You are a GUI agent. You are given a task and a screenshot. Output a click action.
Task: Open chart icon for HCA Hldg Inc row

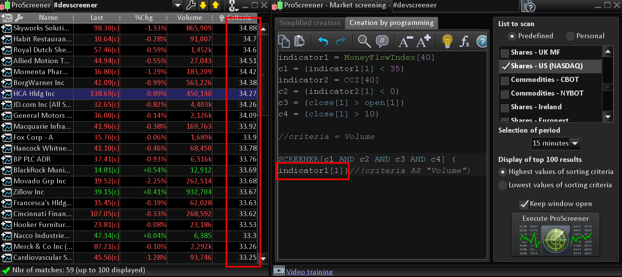[x=6, y=94]
